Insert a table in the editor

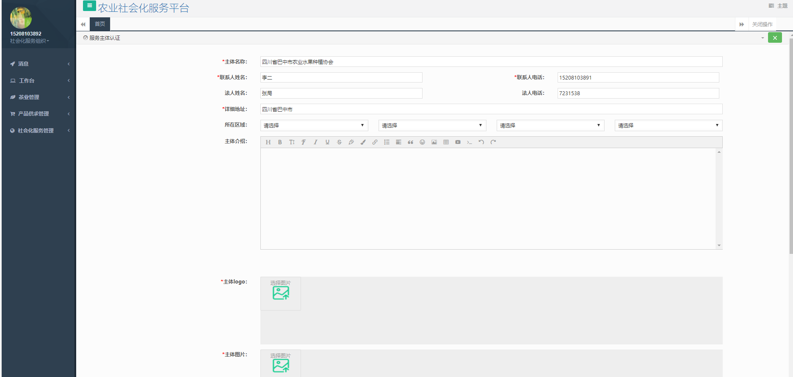click(x=446, y=142)
